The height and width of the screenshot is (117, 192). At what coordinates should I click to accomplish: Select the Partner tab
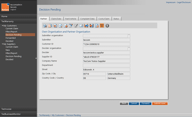tap(44, 19)
